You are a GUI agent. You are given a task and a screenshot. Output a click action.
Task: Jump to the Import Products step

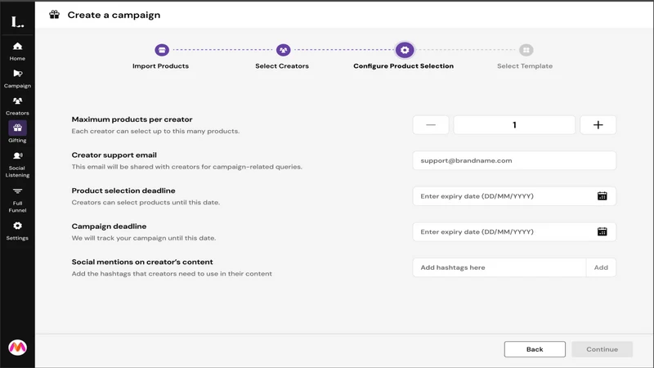click(162, 50)
